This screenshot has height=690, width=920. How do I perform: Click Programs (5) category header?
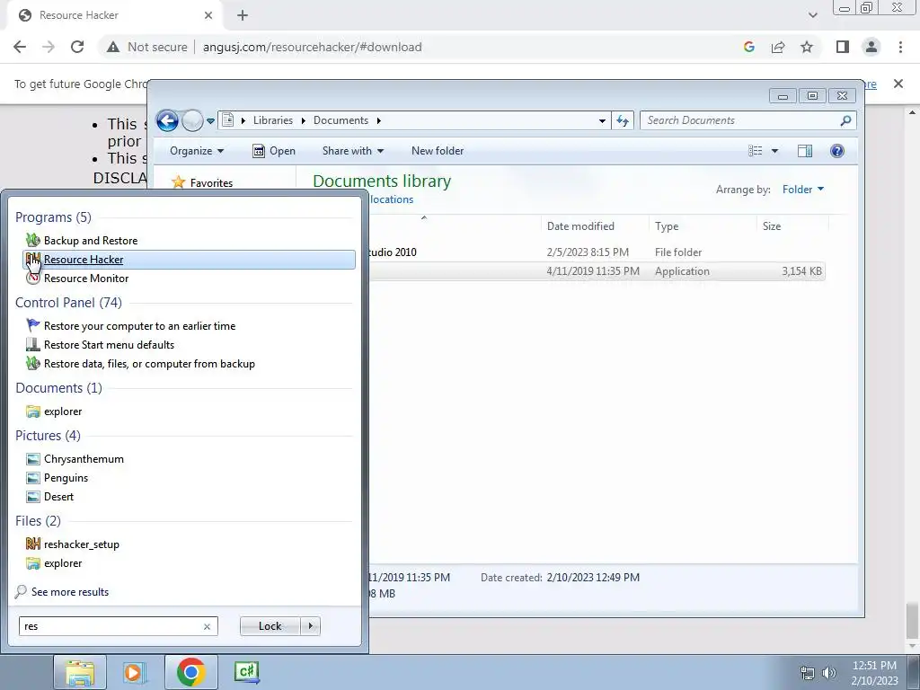(53, 217)
